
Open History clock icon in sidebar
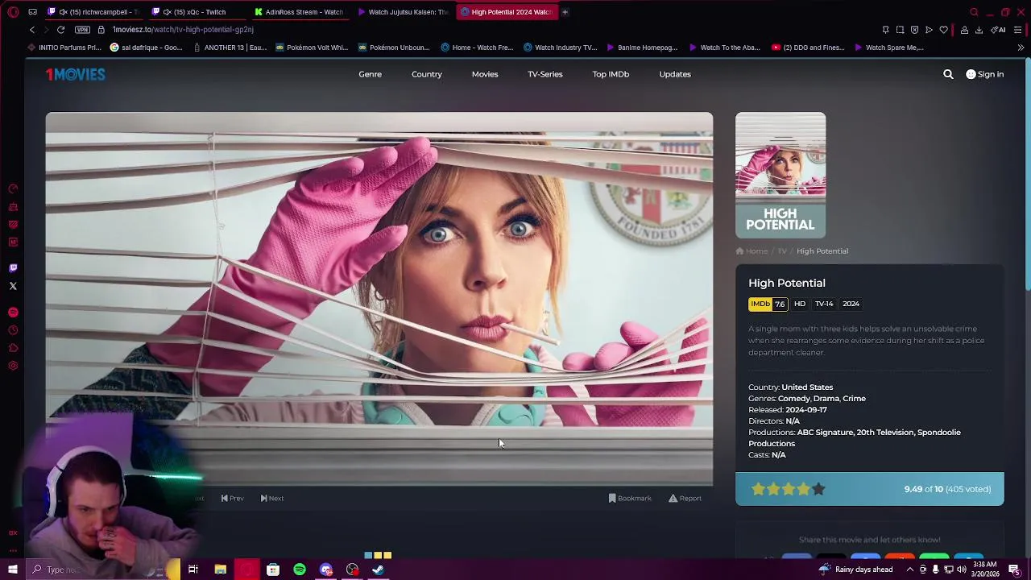click(13, 330)
